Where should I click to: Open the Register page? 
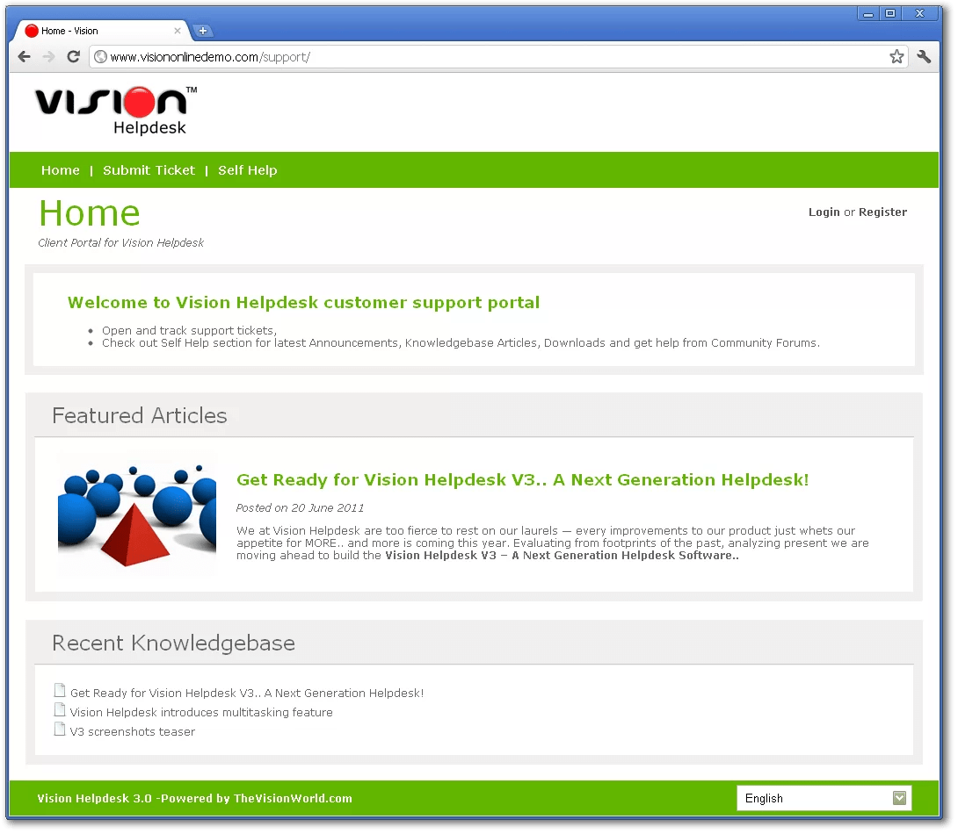coord(882,212)
